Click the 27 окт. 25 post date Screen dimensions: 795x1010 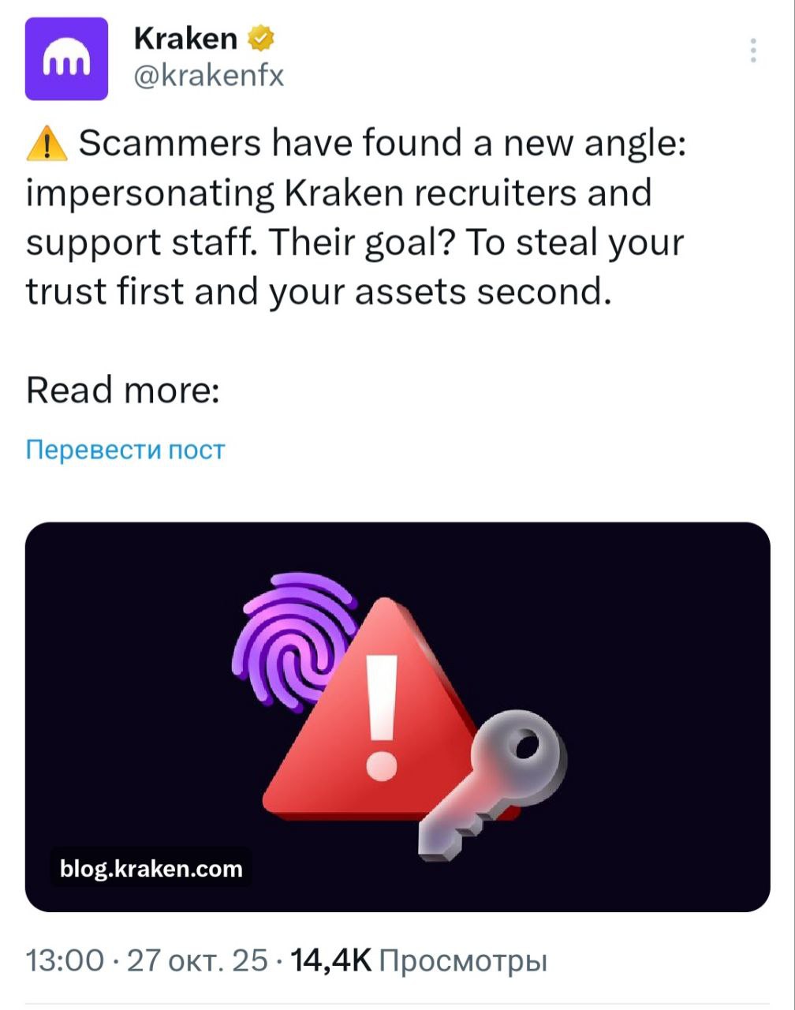[197, 960]
